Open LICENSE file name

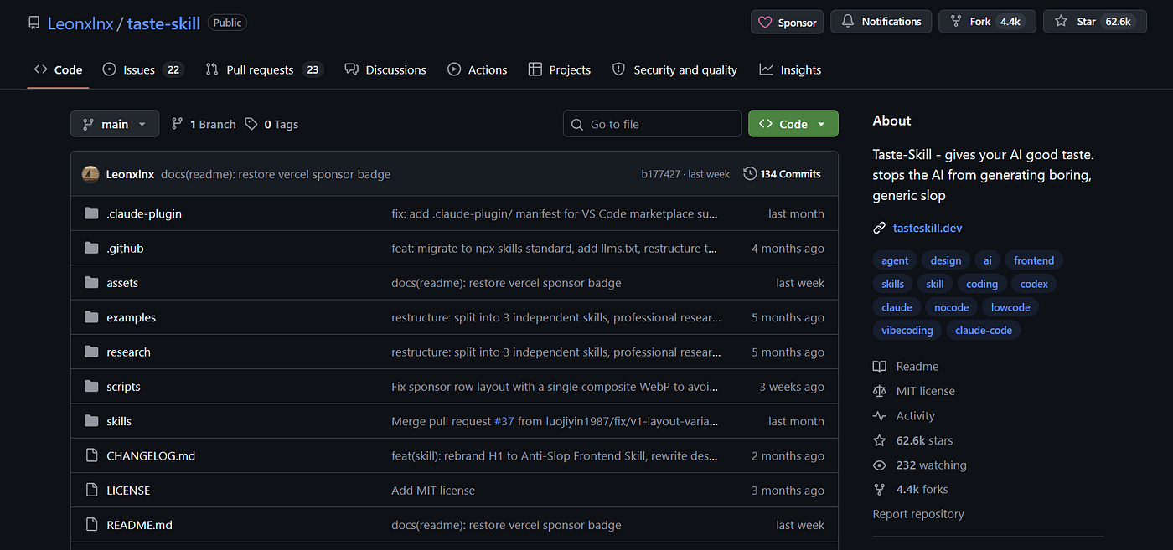128,491
